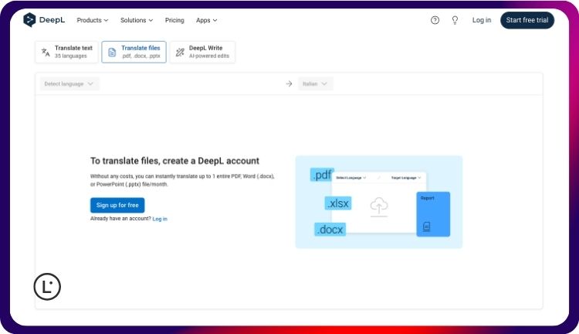Click the round L badge icon
Screen dimensions: 579x334
pos(47,287)
